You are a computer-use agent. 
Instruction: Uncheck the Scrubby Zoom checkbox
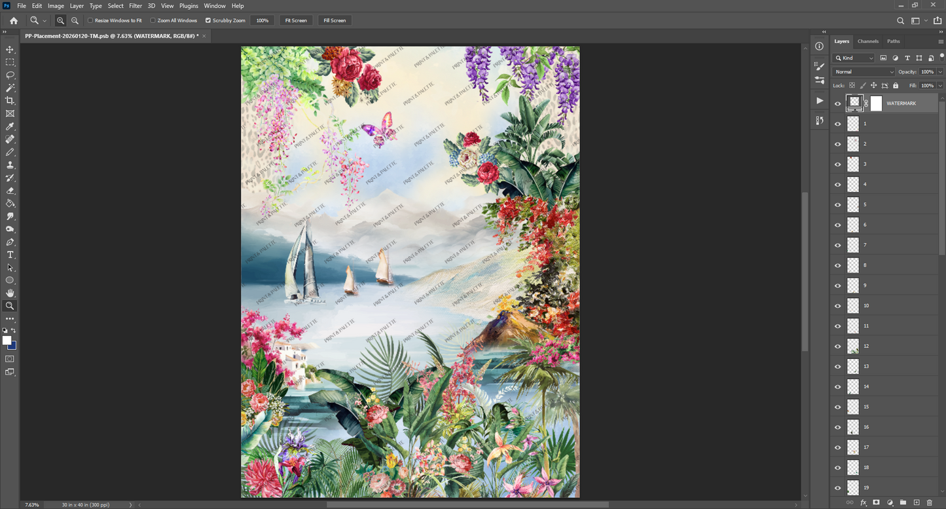tap(208, 20)
